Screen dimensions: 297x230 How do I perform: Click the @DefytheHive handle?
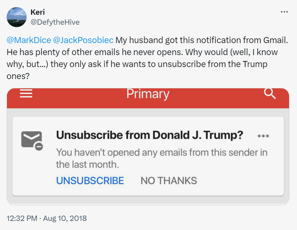55,22
